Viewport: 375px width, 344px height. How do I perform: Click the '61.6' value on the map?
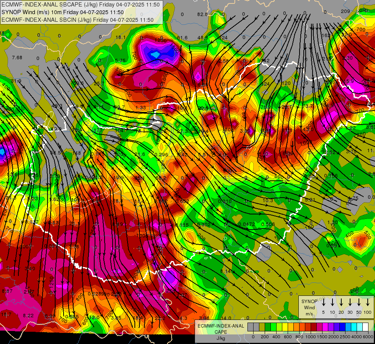point(182,37)
